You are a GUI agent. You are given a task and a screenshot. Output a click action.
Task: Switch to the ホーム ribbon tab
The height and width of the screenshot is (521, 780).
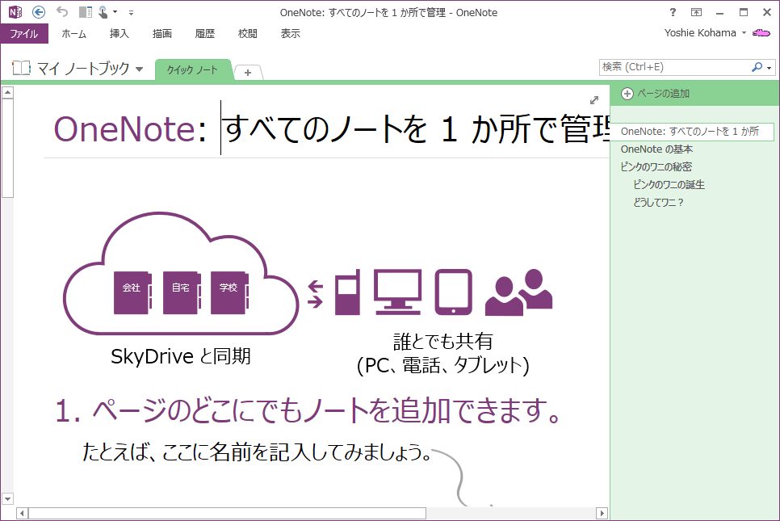click(73, 33)
